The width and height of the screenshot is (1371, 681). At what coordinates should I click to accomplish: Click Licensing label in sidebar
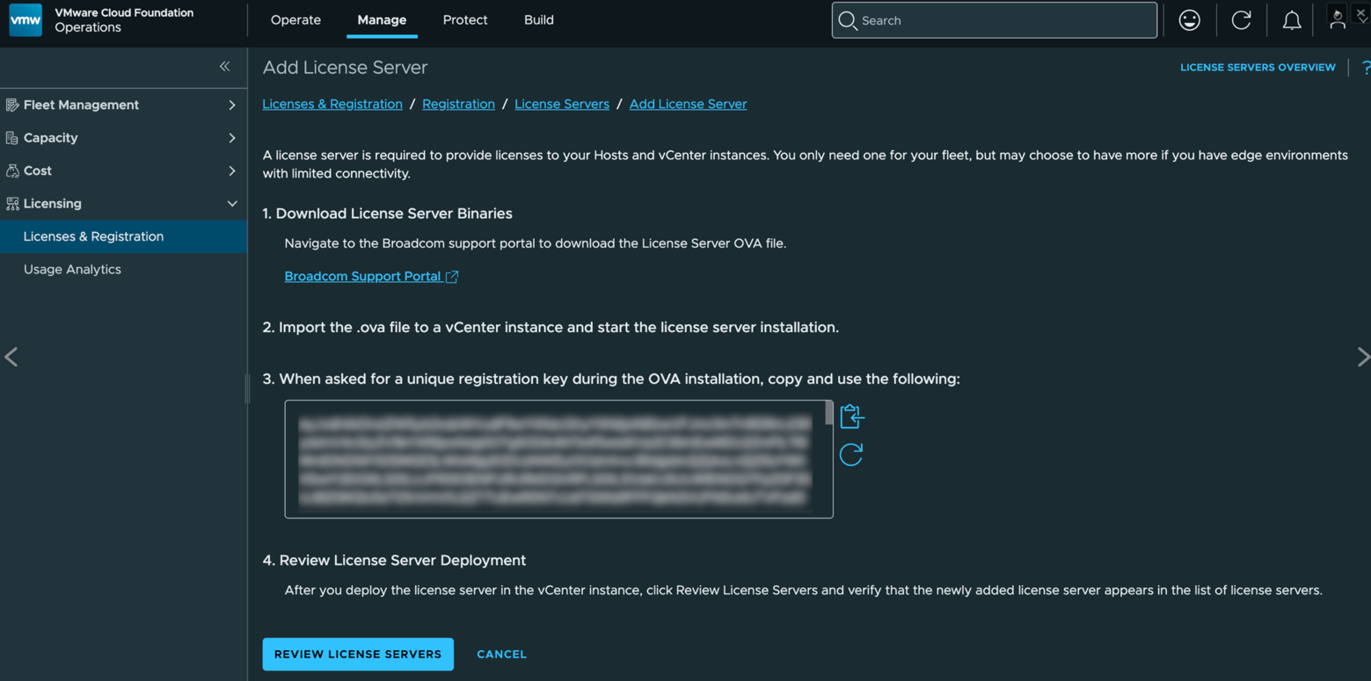point(53,204)
